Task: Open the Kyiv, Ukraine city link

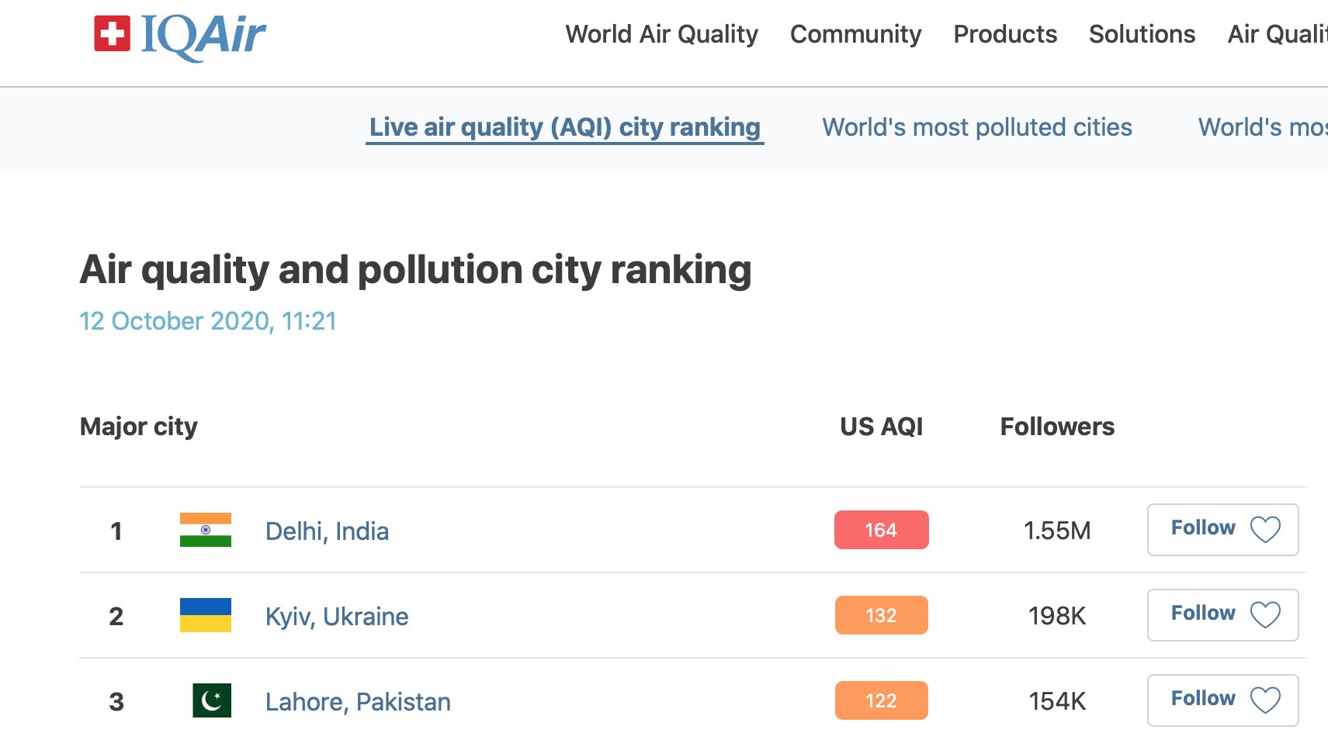Action: tap(336, 617)
